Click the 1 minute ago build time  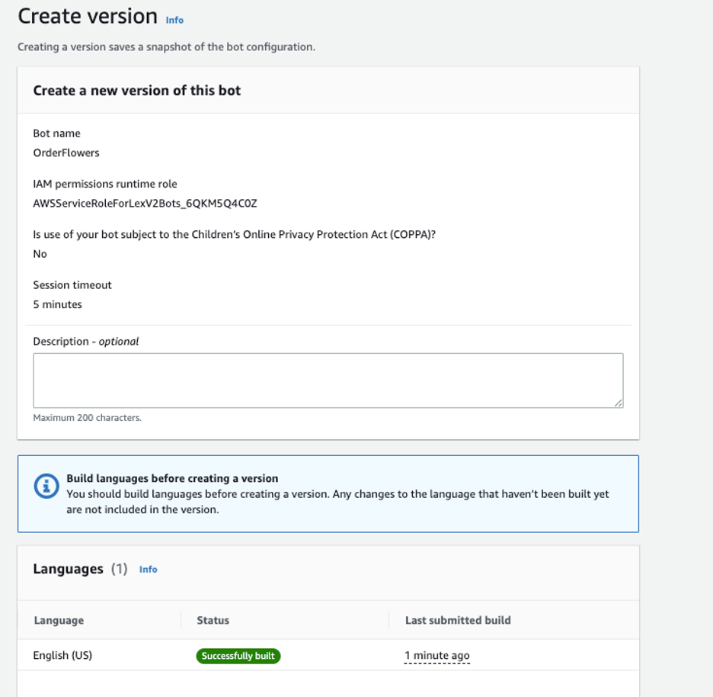point(437,656)
